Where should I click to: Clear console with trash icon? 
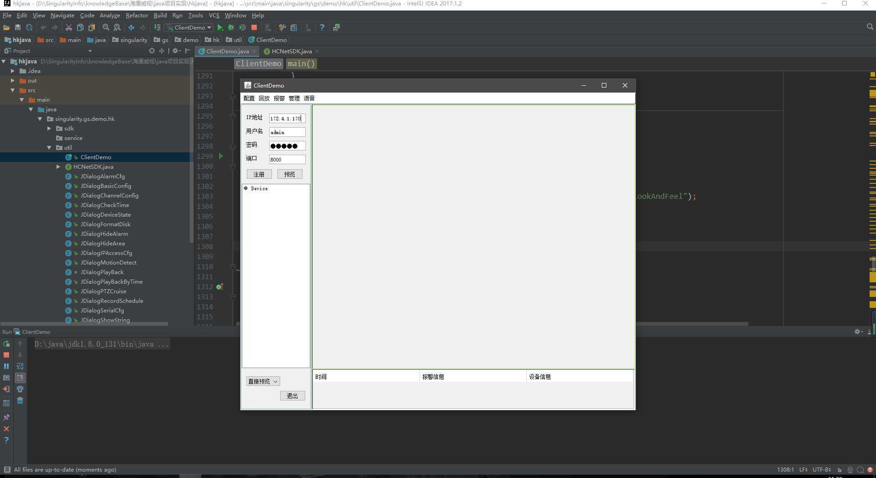[20, 400]
